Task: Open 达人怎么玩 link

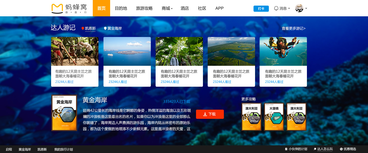Action: pos(325,149)
